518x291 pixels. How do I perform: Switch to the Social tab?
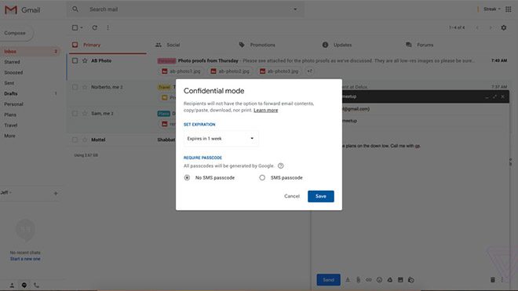168,45
